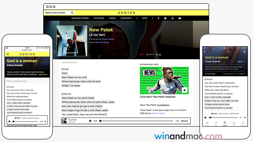Click the search magnifier icon on desktop Genius
Viewport: 253px width, 142px height.
(x=72, y=13)
